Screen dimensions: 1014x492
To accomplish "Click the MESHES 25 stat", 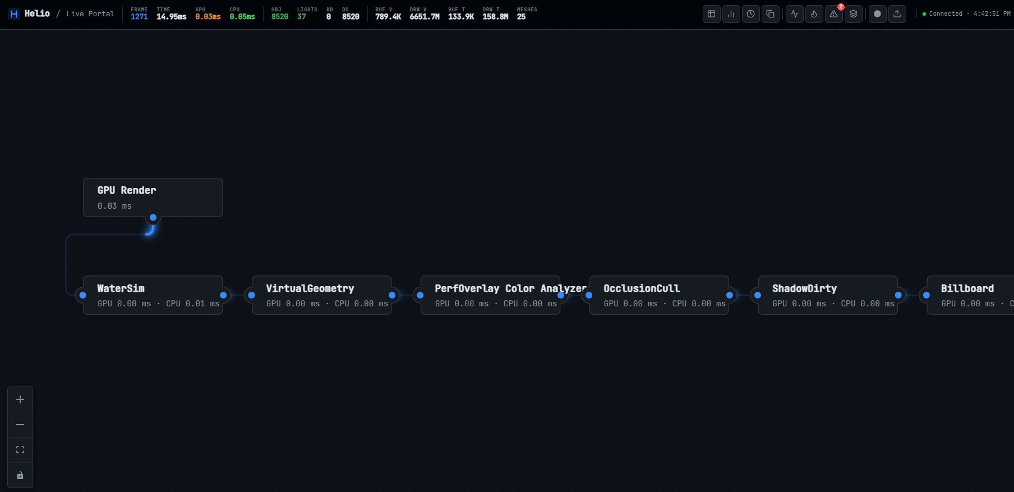I will coord(527,13).
